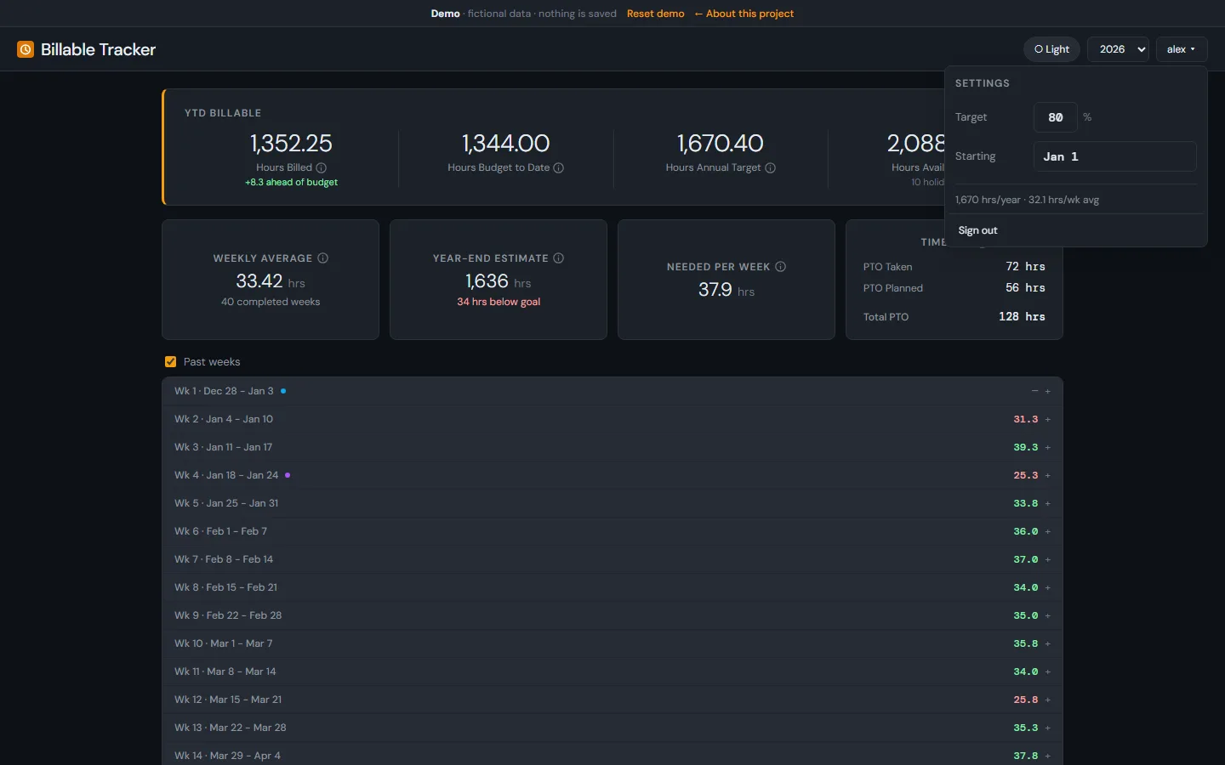Expand the Wk 3 row plus icon
1225x765 pixels.
(1048, 447)
